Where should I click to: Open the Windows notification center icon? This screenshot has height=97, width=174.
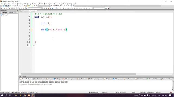170,95
